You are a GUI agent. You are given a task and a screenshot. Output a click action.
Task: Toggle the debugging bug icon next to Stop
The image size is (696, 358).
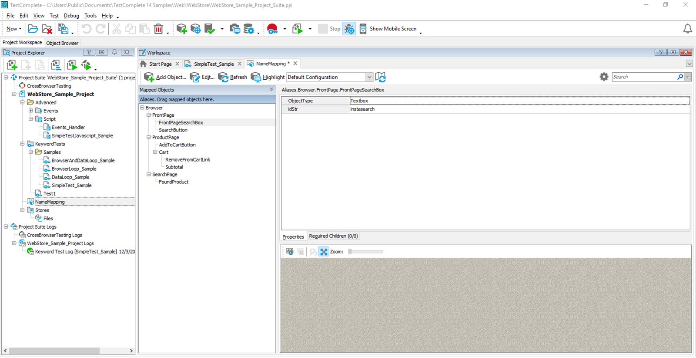click(x=349, y=29)
